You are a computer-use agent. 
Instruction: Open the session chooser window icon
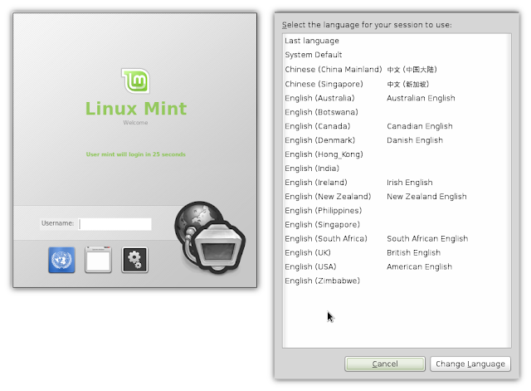point(98,261)
